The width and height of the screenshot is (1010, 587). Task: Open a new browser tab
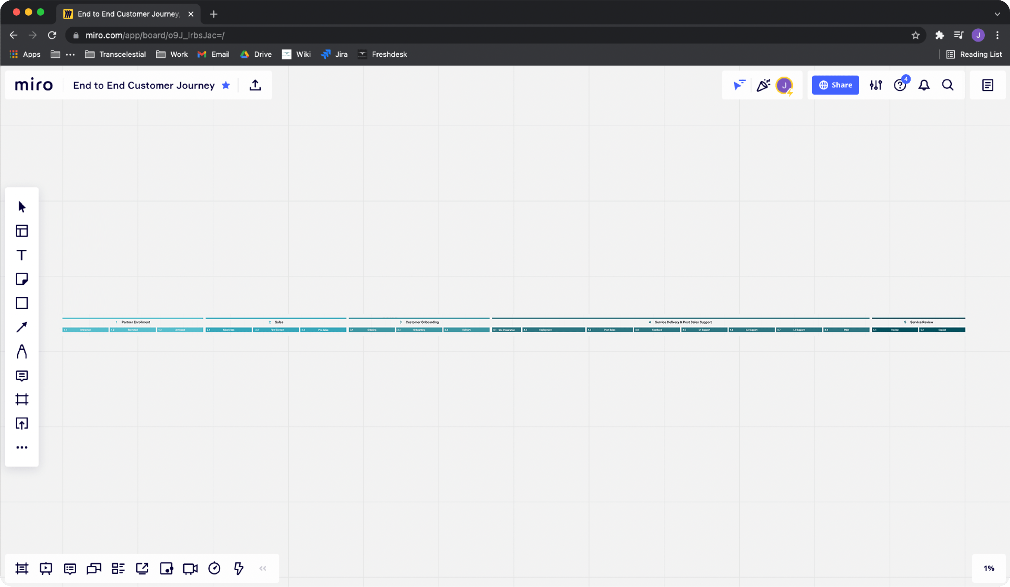214,14
